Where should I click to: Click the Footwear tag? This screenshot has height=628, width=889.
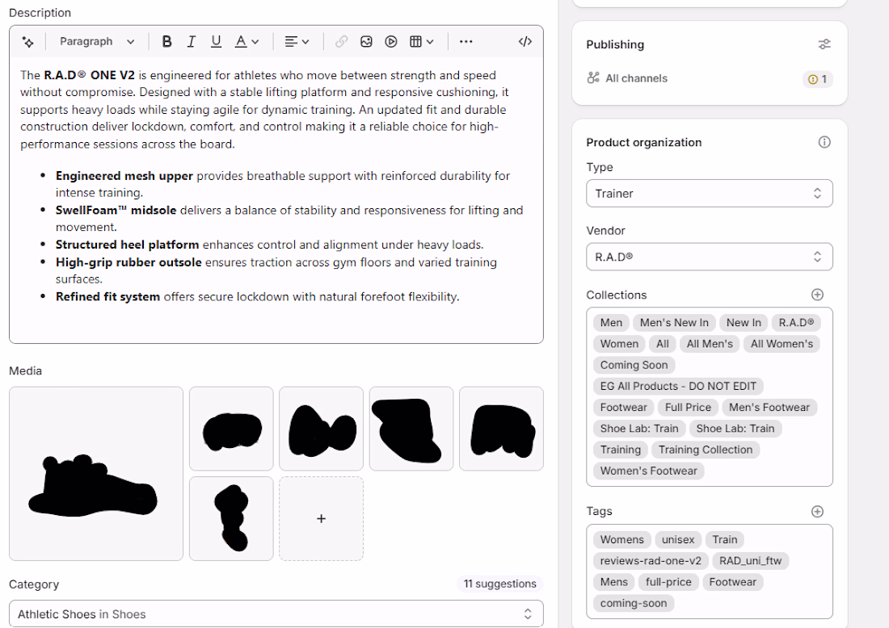point(732,582)
